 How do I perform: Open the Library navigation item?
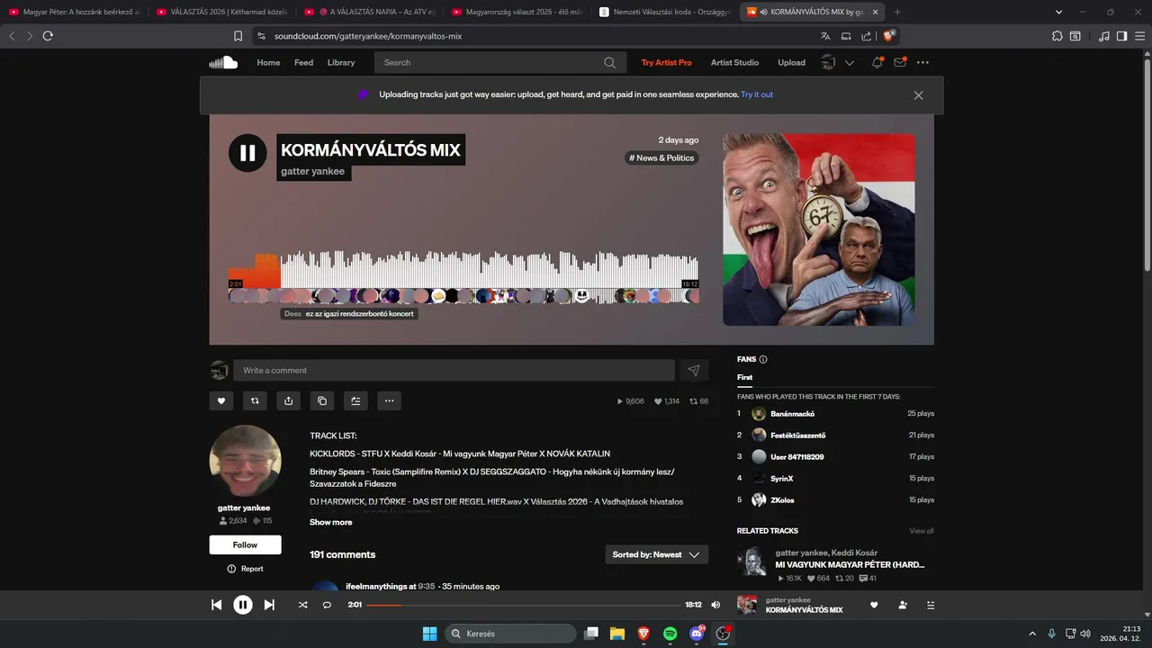(x=341, y=62)
